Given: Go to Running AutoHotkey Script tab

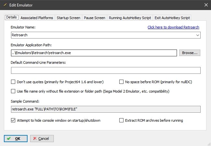Looking at the screenshot, I should pyautogui.click(x=130, y=18).
